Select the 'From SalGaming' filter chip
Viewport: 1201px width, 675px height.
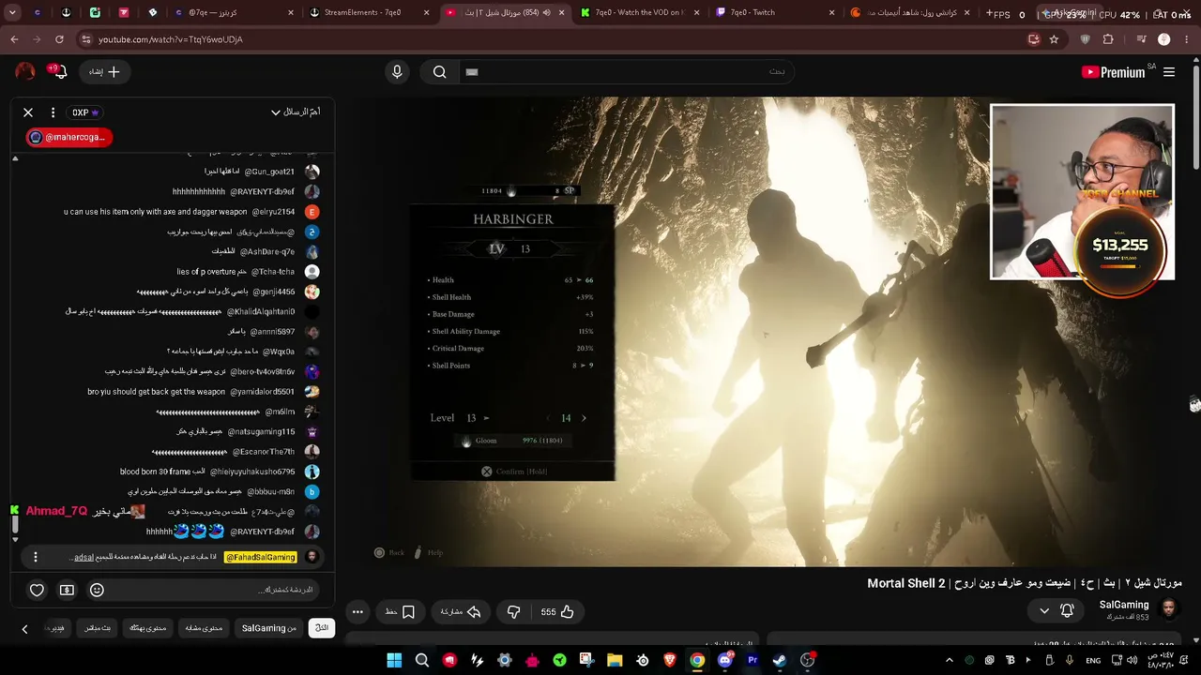click(x=269, y=628)
